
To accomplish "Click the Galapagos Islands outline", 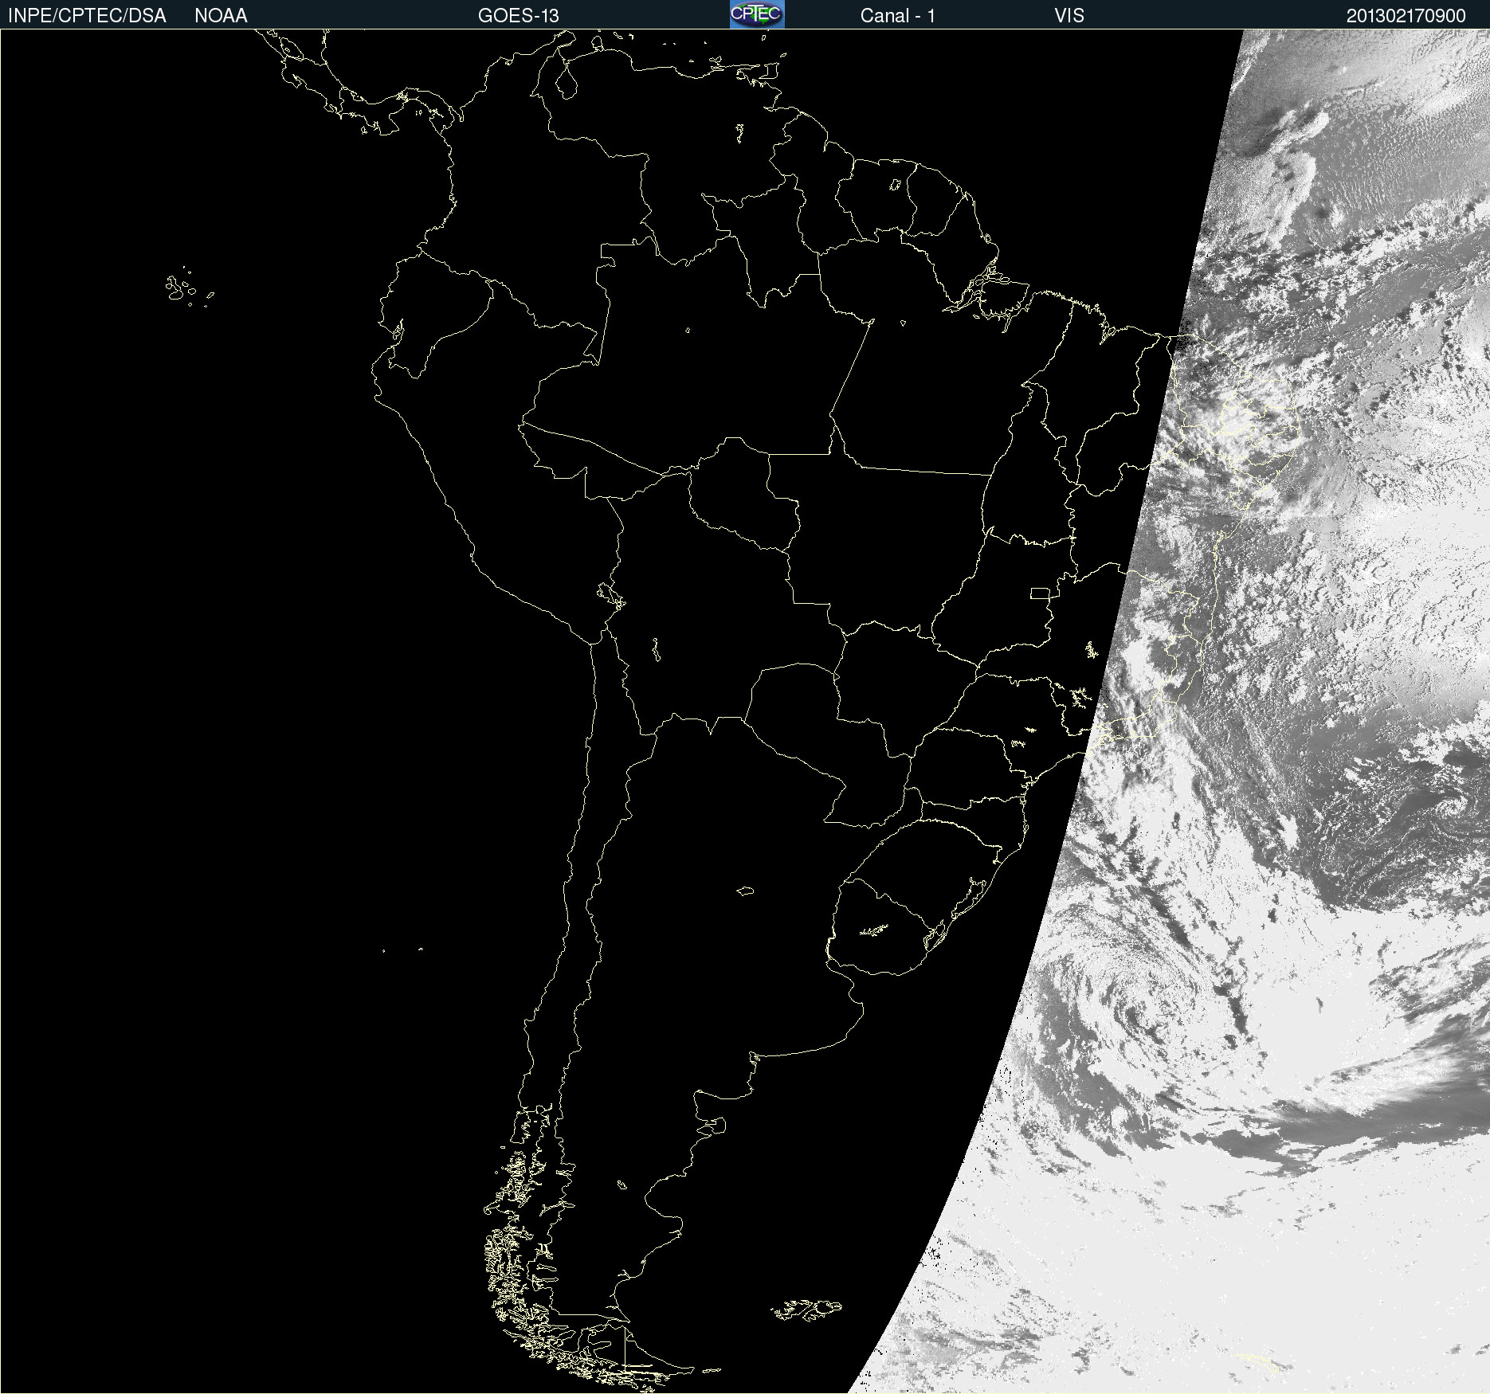I will tap(187, 288).
